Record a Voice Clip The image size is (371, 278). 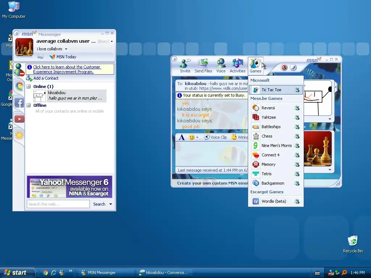pyautogui.click(x=215, y=137)
